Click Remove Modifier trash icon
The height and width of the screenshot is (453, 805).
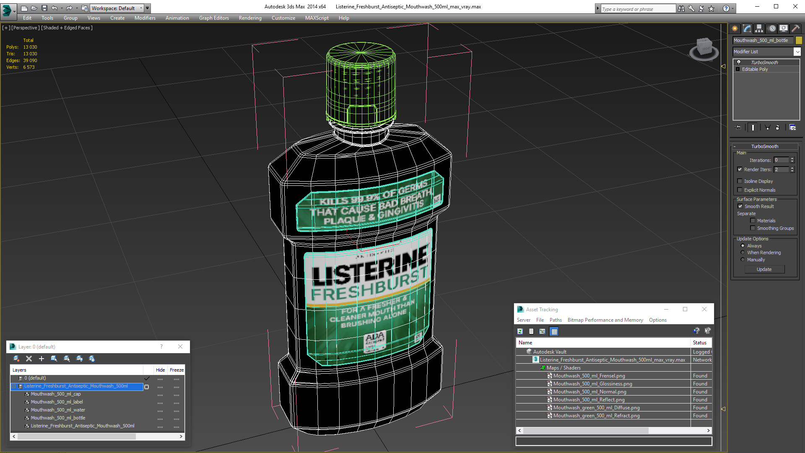(x=778, y=128)
